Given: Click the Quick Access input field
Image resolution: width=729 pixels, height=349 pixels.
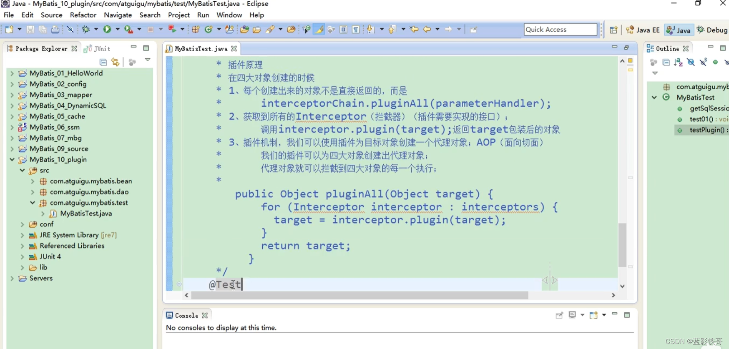Looking at the screenshot, I should click(x=560, y=29).
